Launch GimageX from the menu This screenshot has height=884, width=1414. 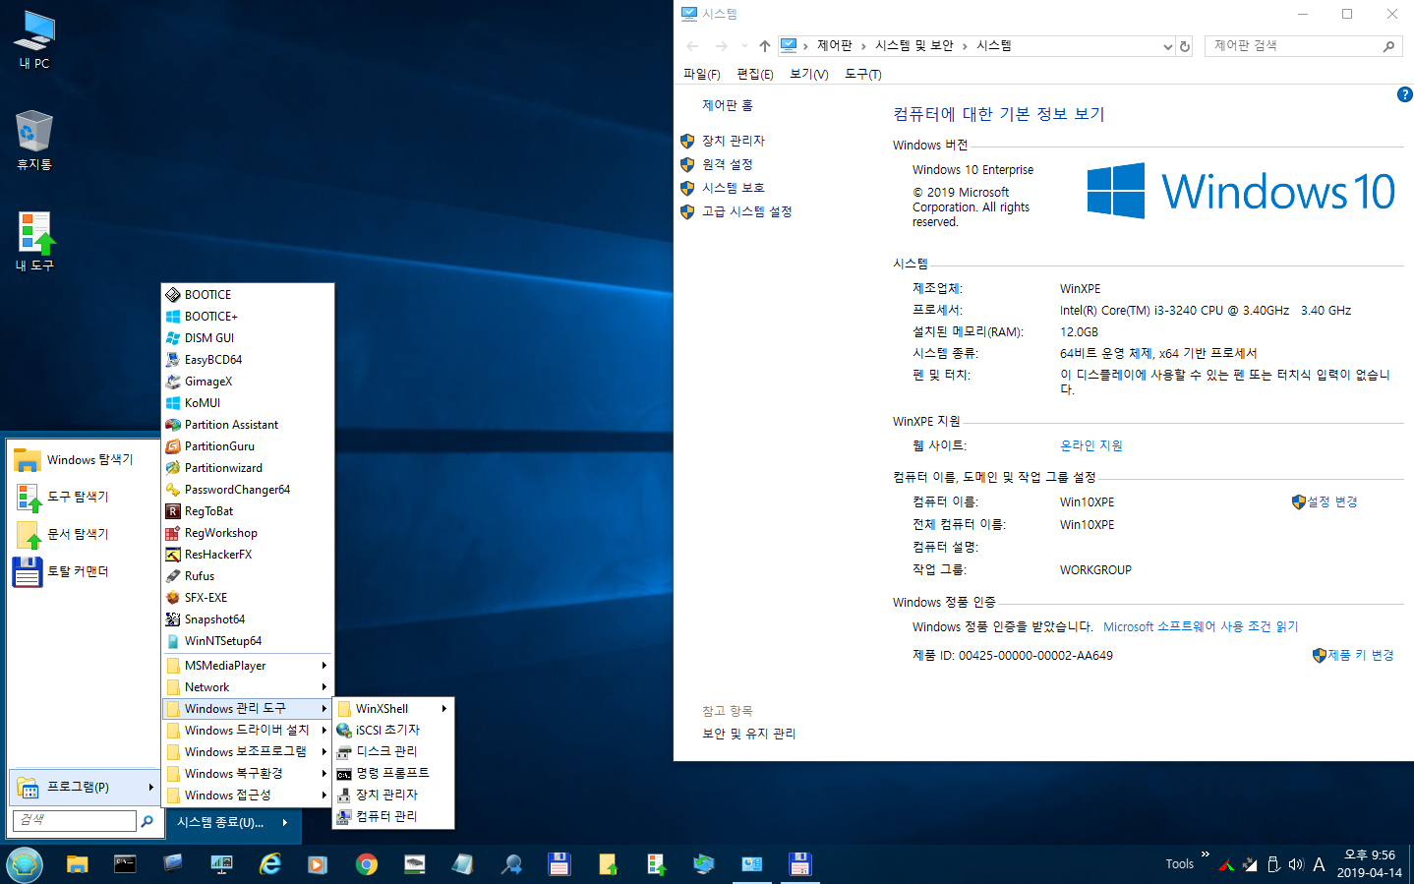248,381
